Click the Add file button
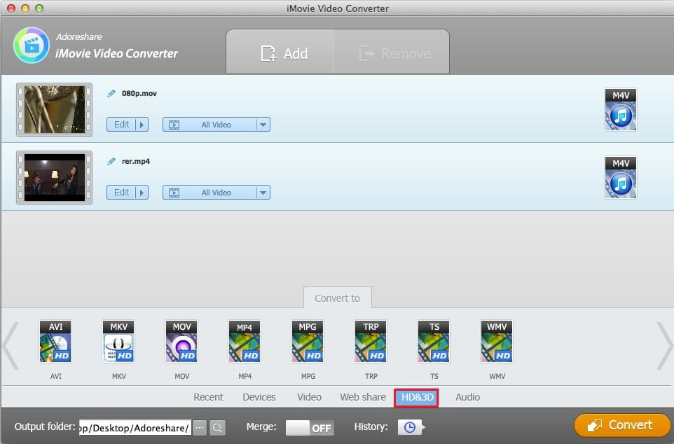 [283, 53]
